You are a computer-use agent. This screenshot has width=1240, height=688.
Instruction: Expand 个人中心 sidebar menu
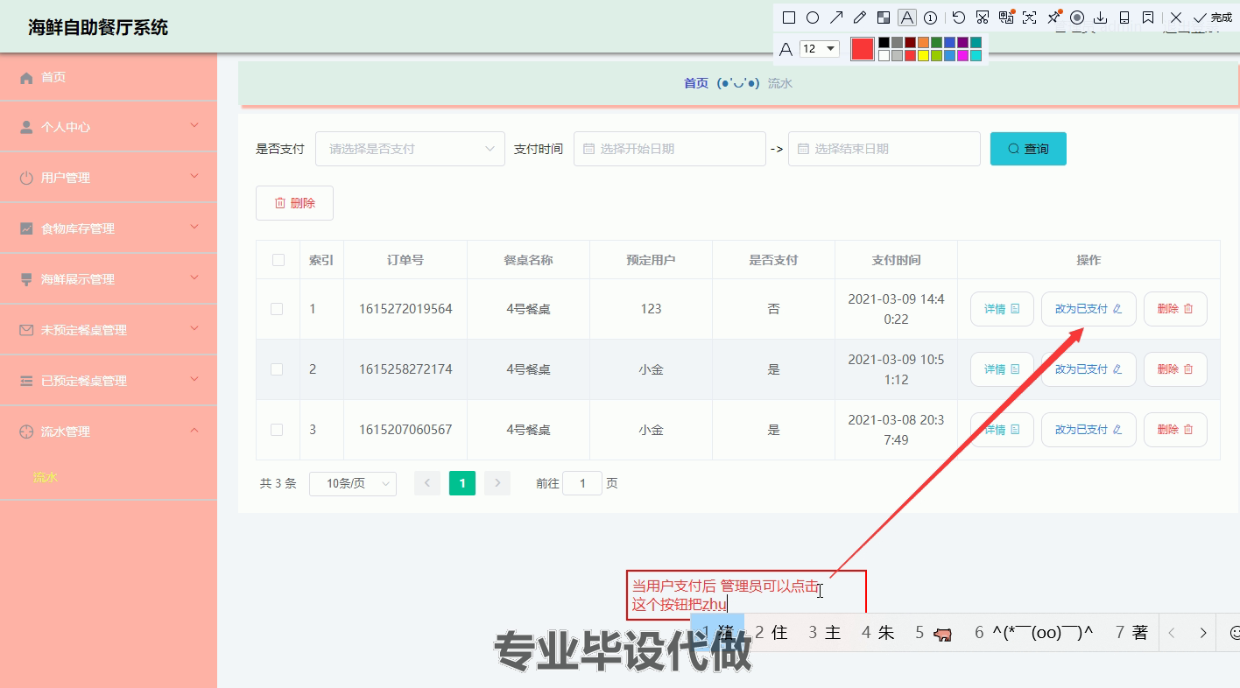109,127
